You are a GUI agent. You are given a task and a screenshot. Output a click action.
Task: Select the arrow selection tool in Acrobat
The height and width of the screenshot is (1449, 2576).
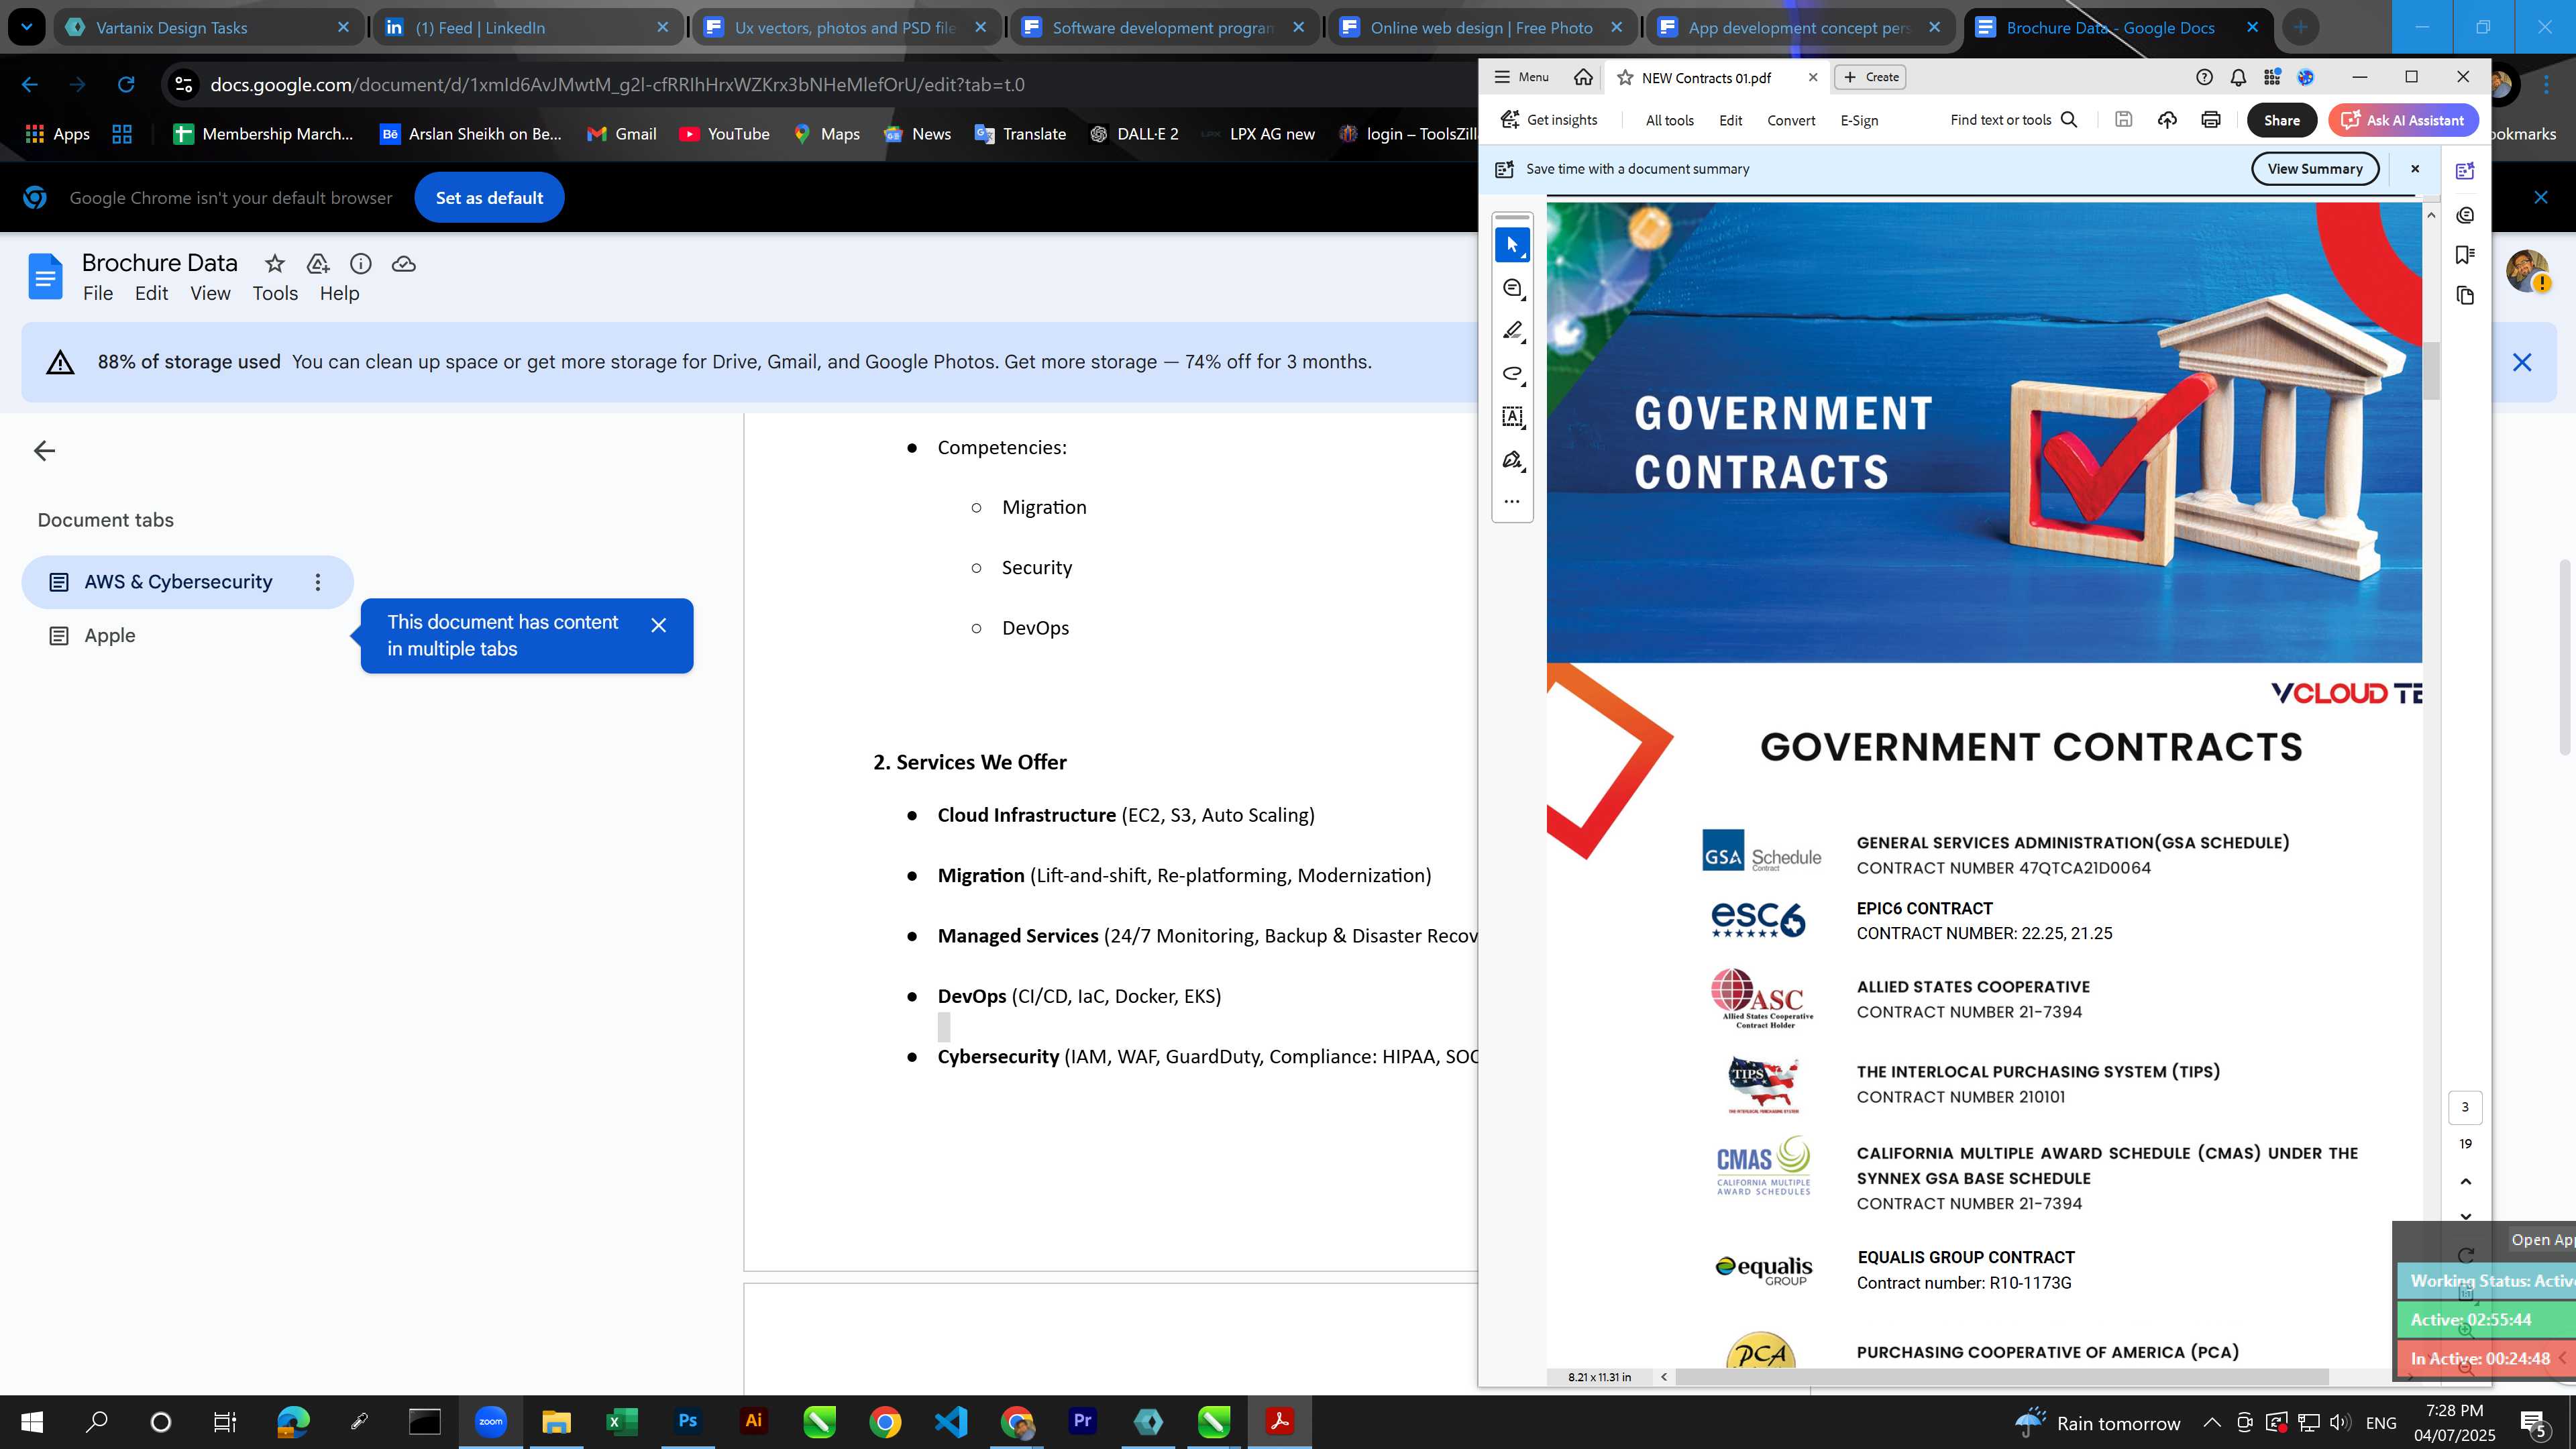pyautogui.click(x=1512, y=245)
